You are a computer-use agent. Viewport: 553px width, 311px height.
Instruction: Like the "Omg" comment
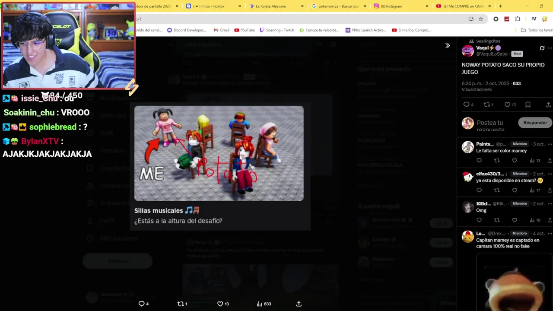(515, 220)
